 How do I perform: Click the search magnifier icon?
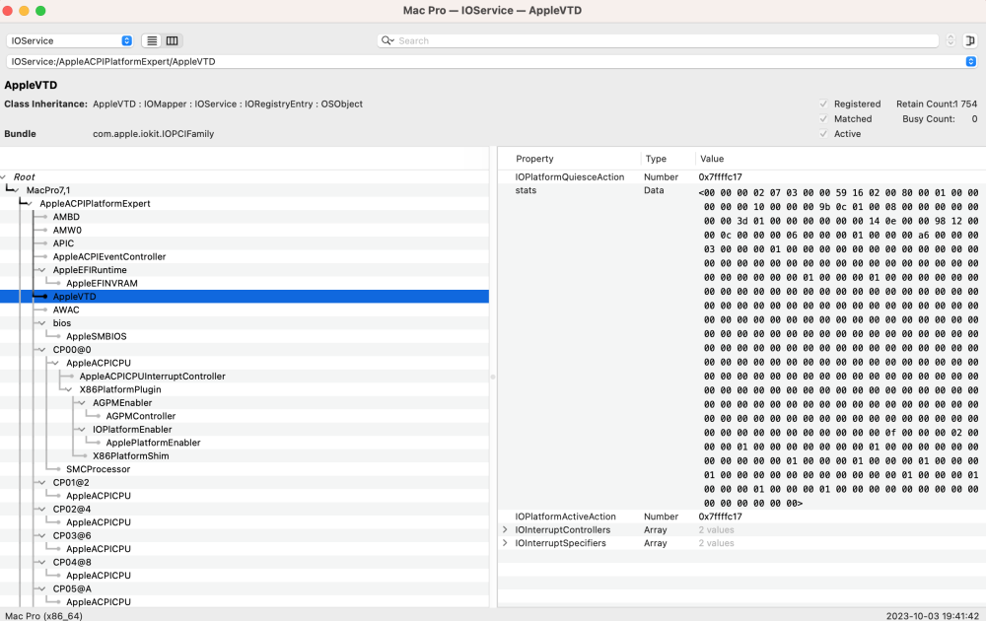point(387,40)
